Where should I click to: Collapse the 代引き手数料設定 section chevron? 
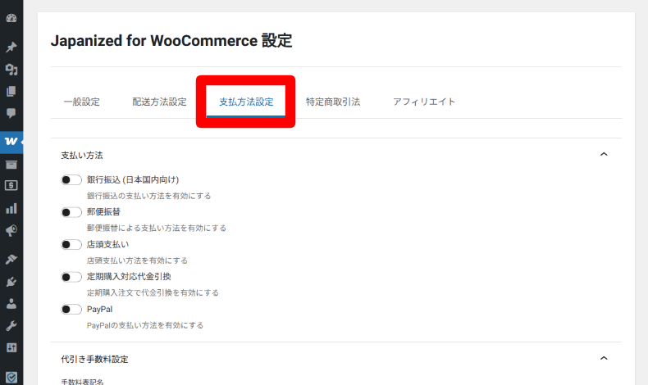tap(604, 358)
